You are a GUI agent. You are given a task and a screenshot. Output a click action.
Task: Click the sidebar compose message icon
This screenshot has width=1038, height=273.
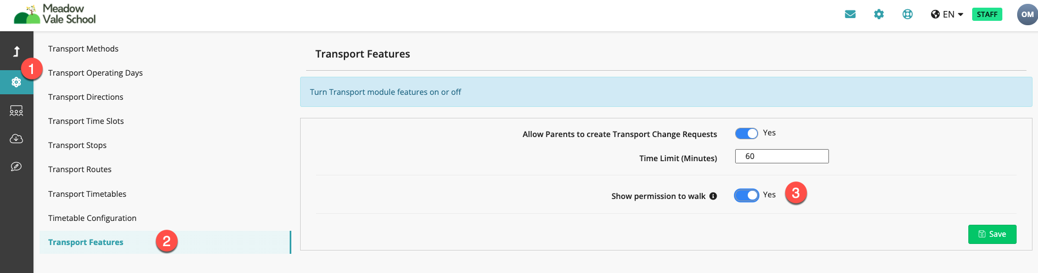[16, 167]
